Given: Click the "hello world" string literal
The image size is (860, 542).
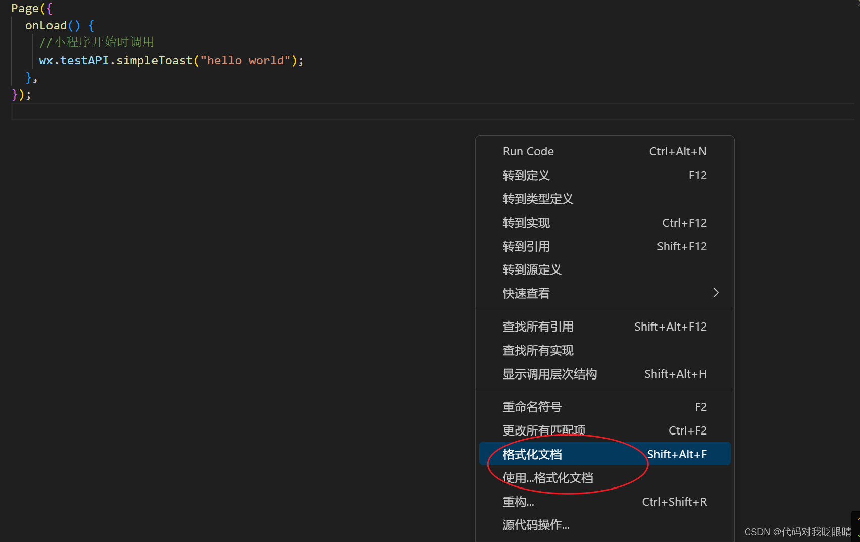Looking at the screenshot, I should coord(245,60).
